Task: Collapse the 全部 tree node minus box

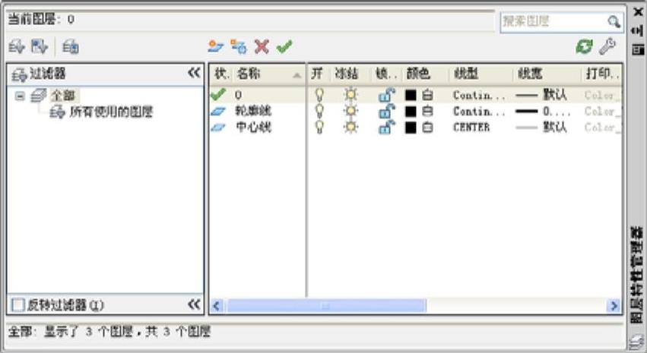Action: [x=20, y=96]
